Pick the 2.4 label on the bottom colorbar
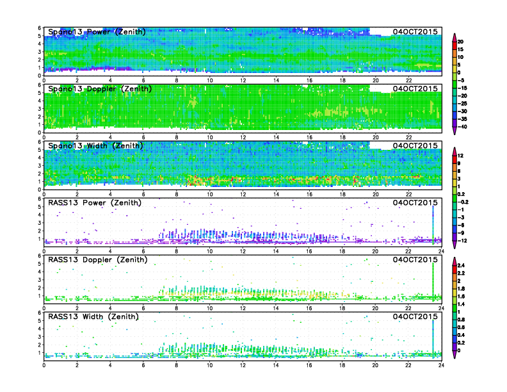 tap(462, 265)
